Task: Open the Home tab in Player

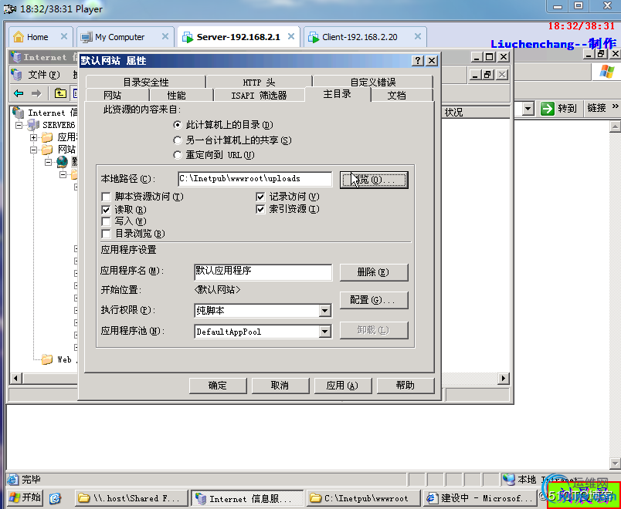Action: tap(41, 37)
